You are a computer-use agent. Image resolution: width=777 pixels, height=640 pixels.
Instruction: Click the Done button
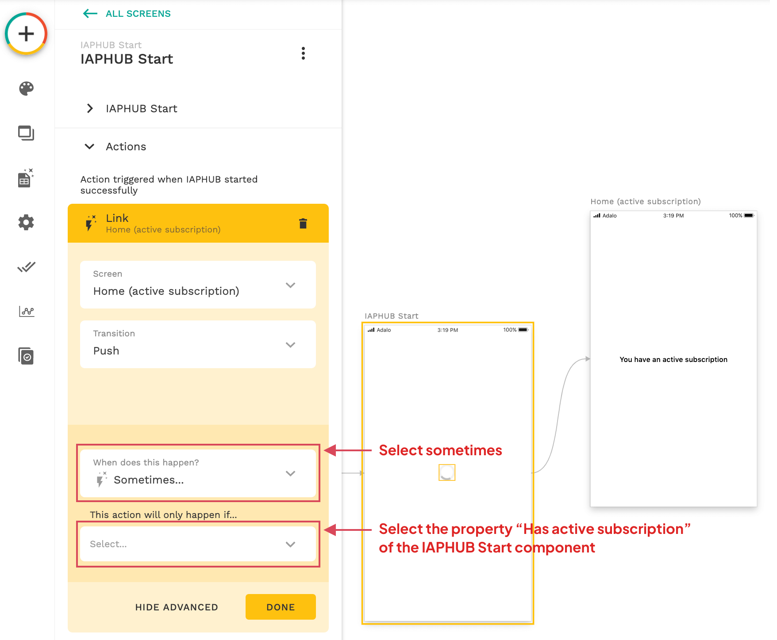[281, 607]
